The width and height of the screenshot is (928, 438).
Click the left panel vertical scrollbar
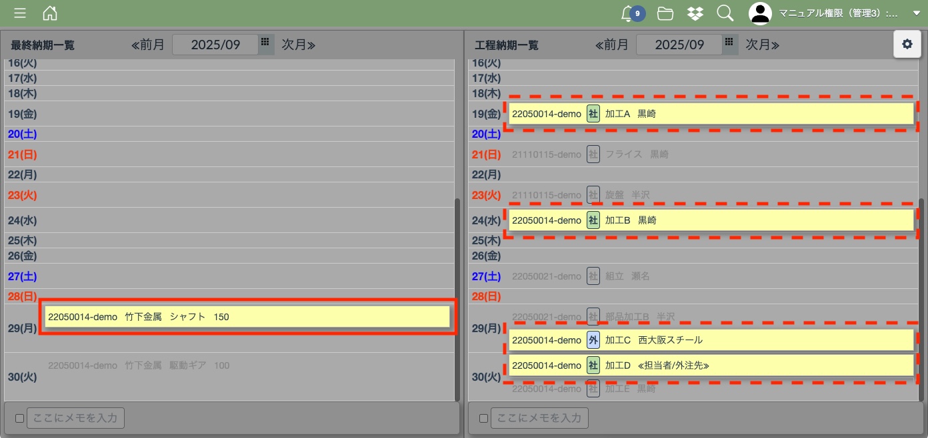tap(457, 300)
